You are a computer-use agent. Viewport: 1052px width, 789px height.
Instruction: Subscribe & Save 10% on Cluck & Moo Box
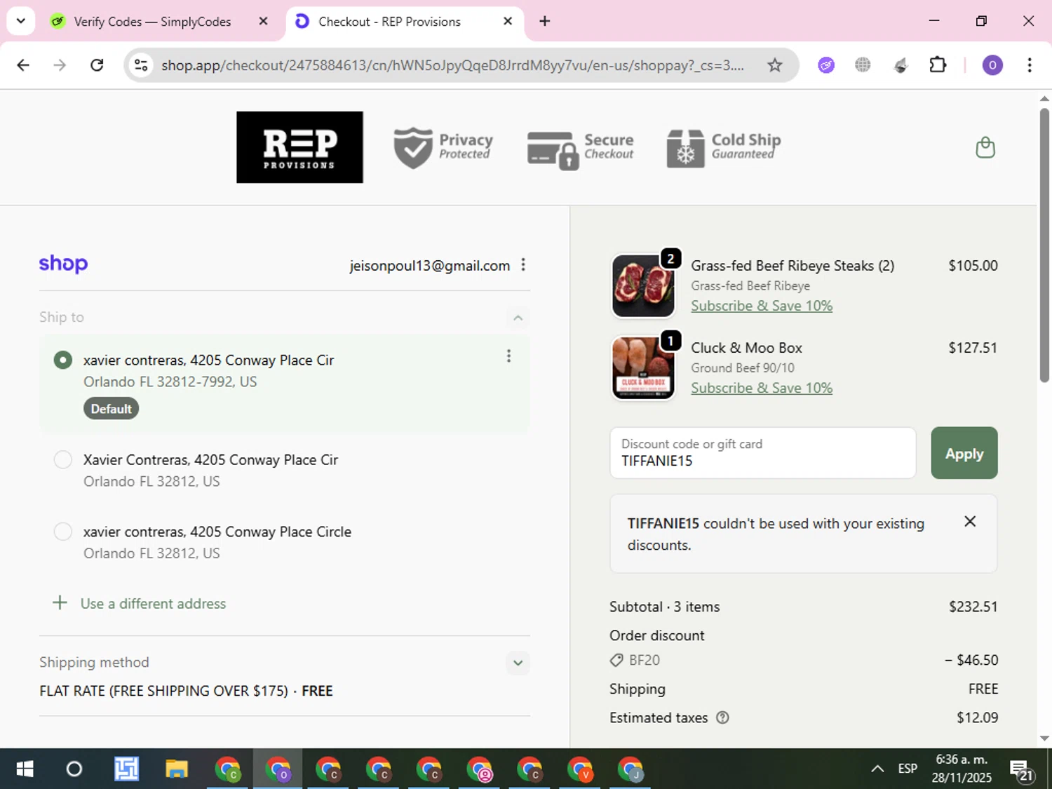(761, 388)
